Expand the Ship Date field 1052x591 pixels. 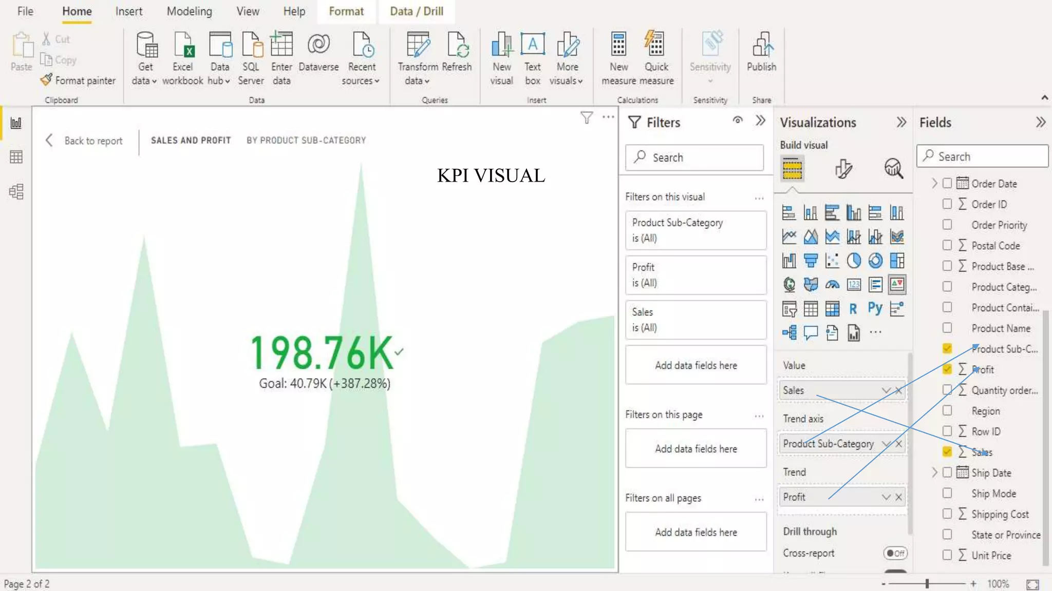(934, 472)
